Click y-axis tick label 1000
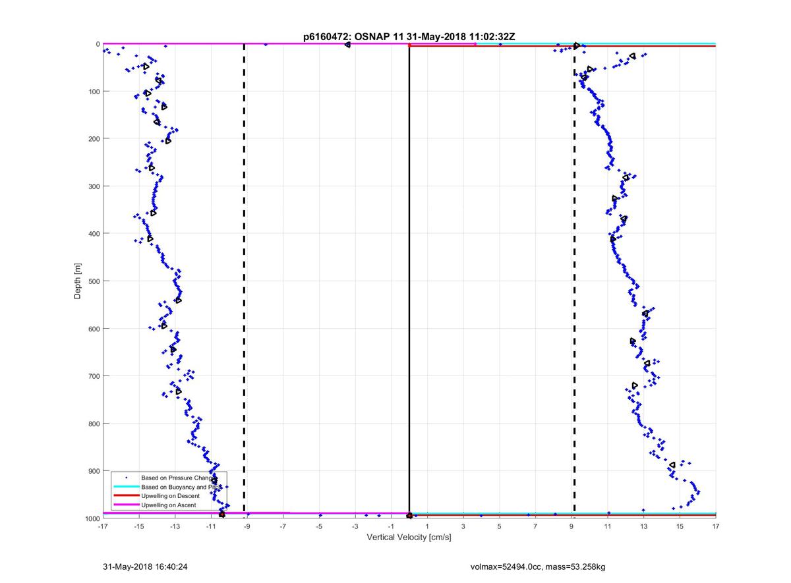 click(x=92, y=518)
